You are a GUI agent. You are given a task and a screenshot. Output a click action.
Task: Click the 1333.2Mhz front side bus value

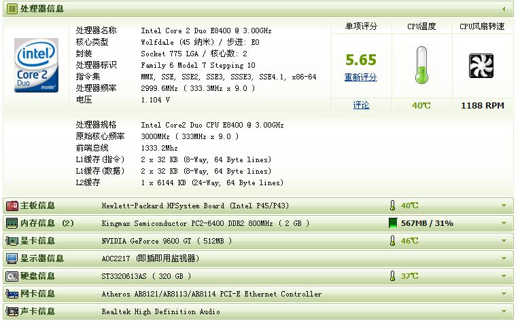[x=159, y=148]
